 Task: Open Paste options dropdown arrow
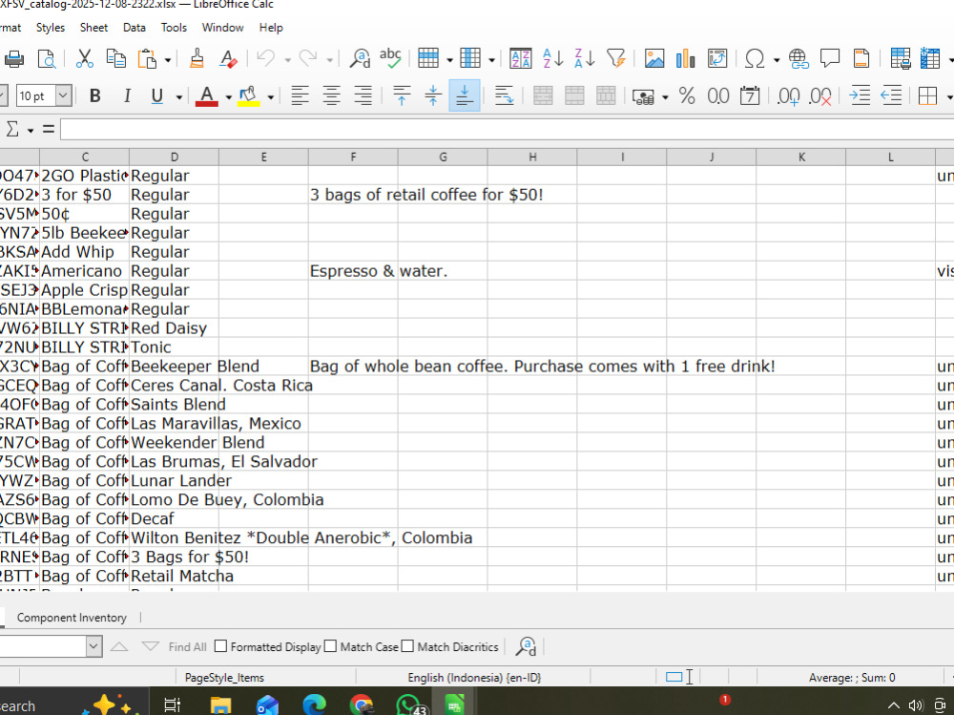tap(167, 60)
